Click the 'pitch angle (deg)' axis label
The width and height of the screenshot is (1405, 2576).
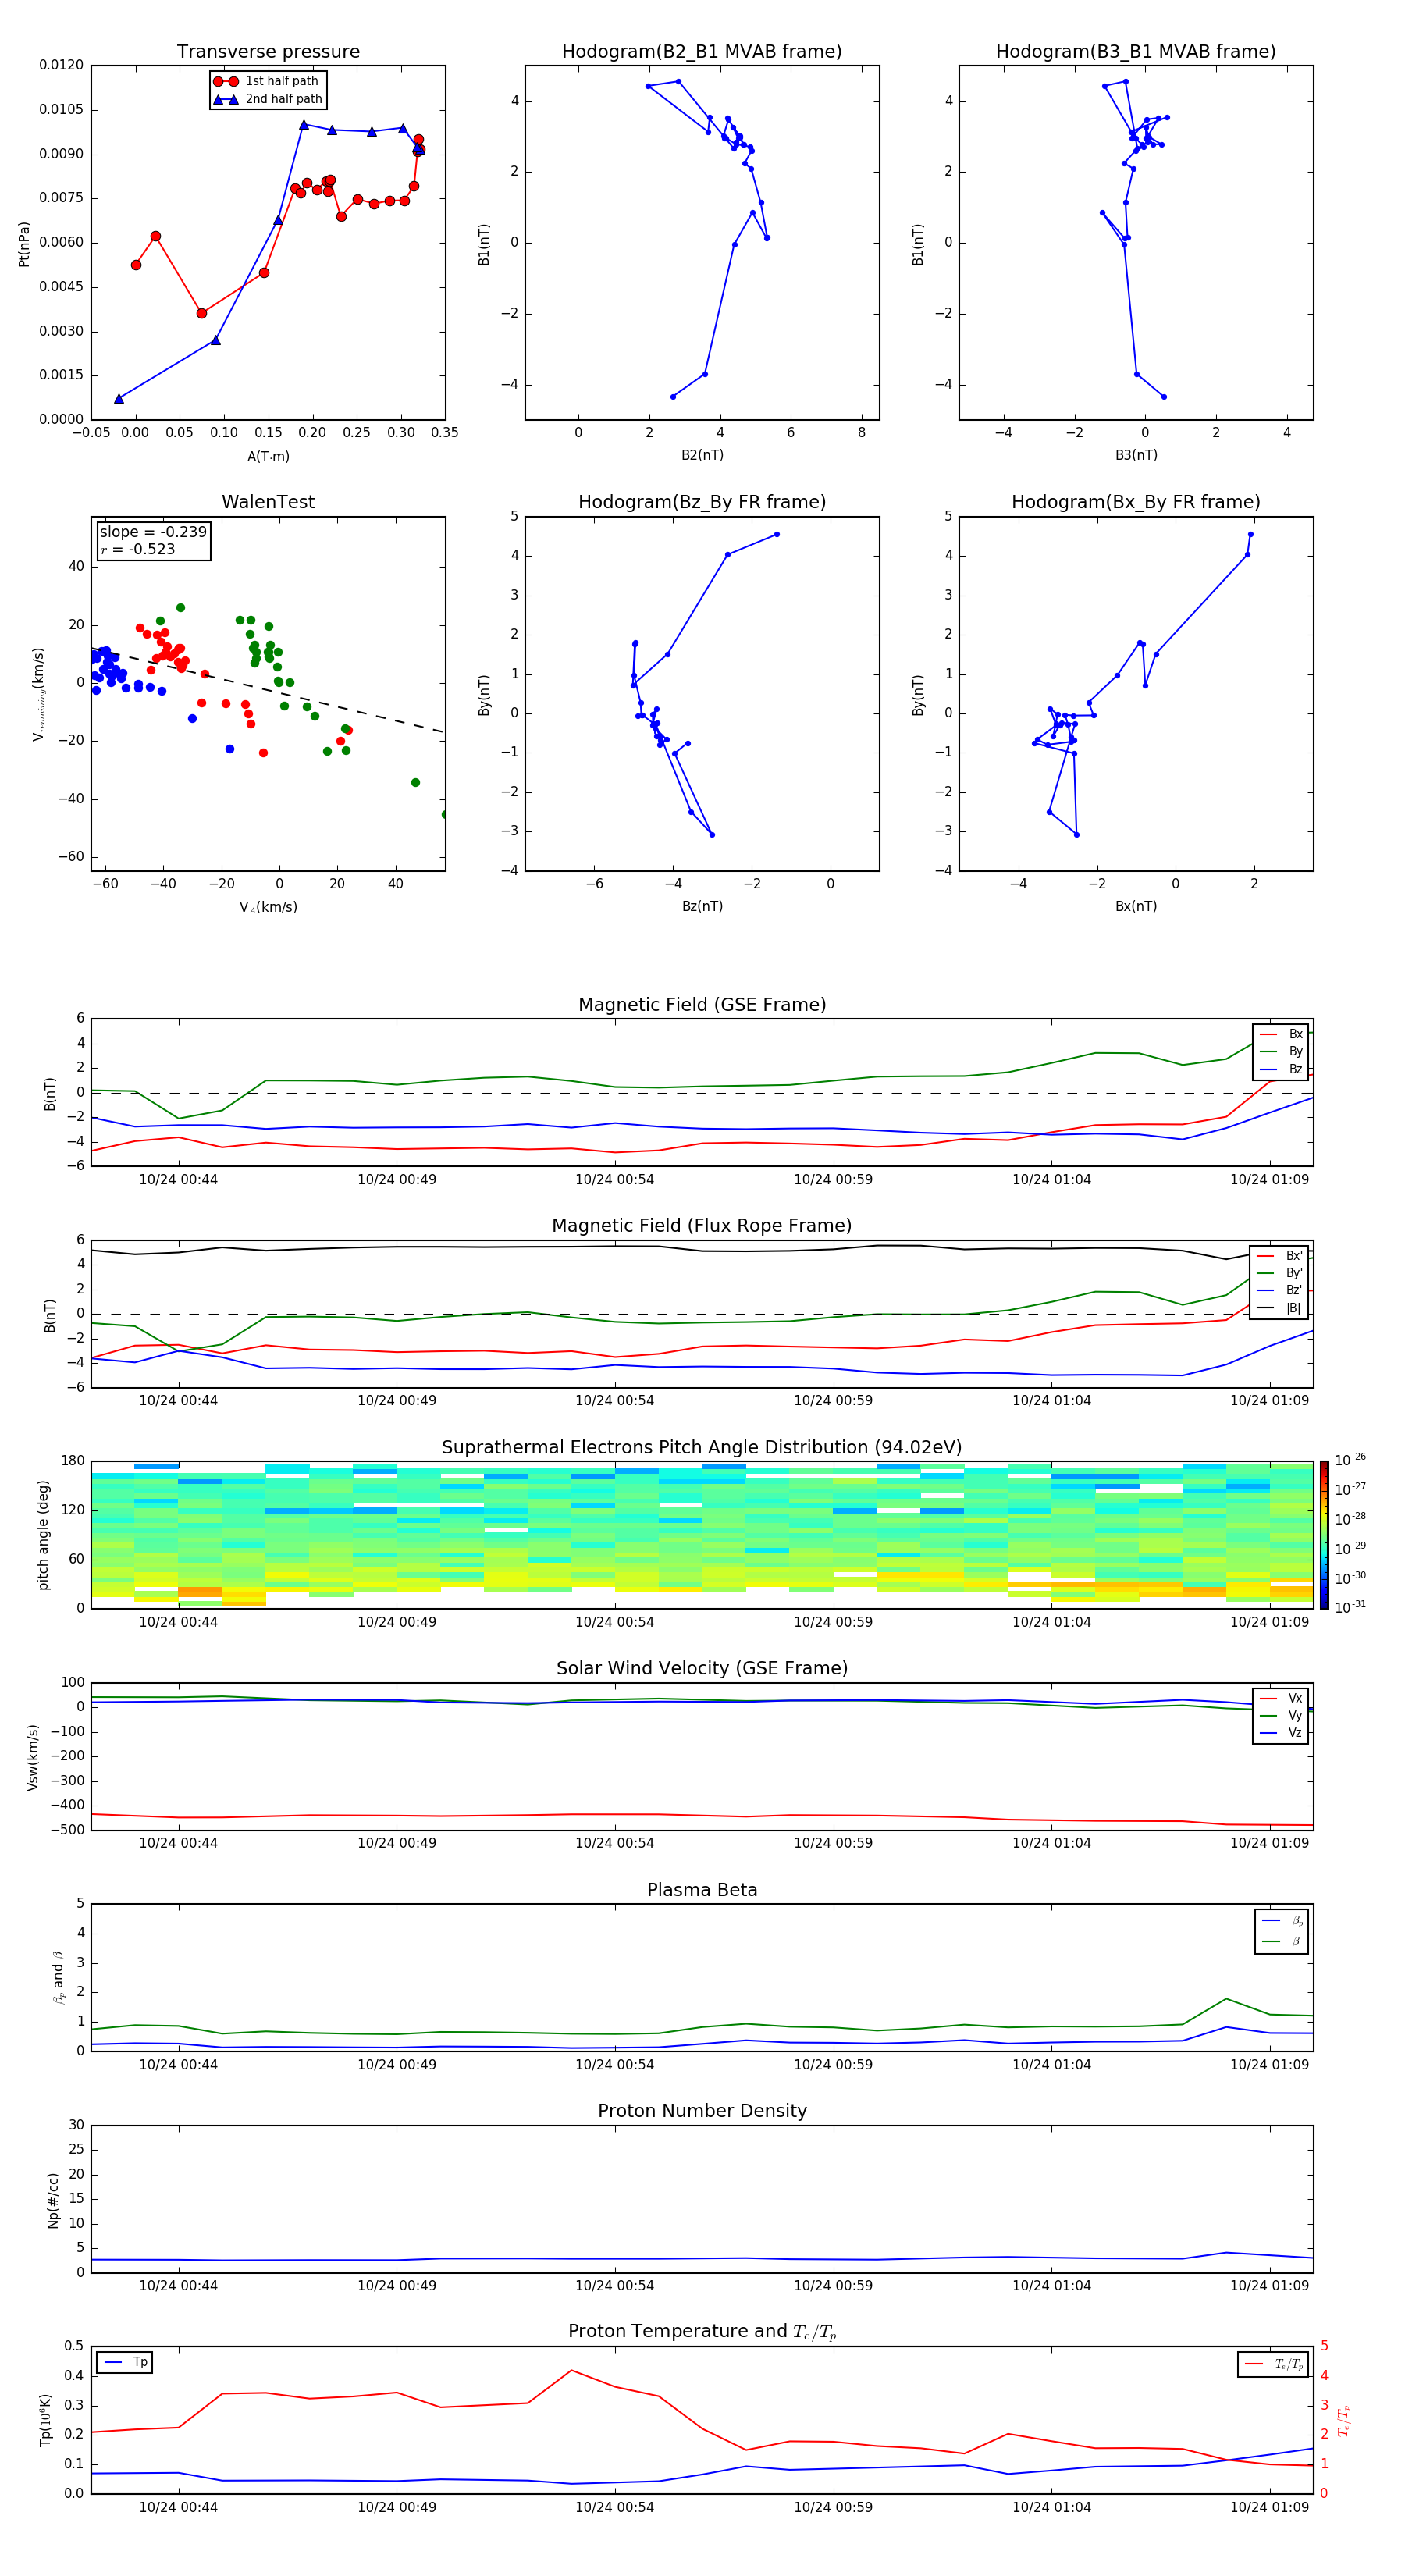click(43, 1535)
